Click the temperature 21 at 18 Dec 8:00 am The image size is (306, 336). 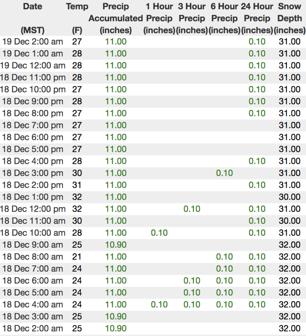(x=77, y=257)
